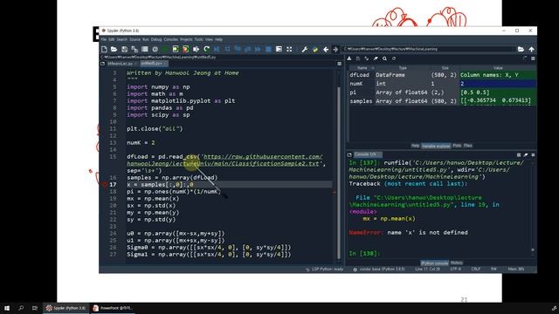Click the samples variable row
The height and width of the screenshot is (314, 559).
coord(442,101)
